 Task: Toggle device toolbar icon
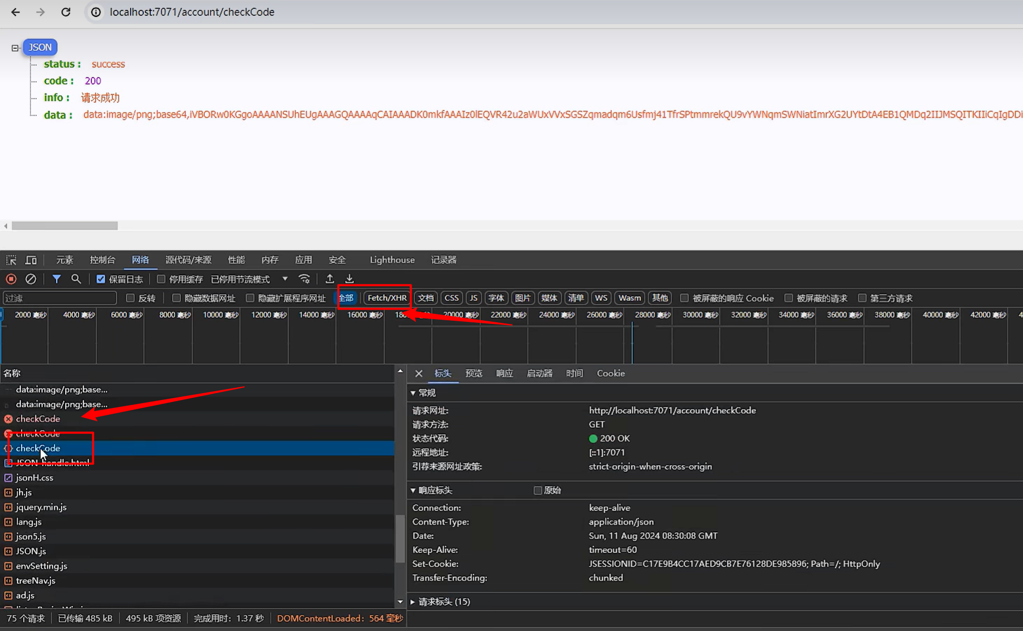pos(31,260)
